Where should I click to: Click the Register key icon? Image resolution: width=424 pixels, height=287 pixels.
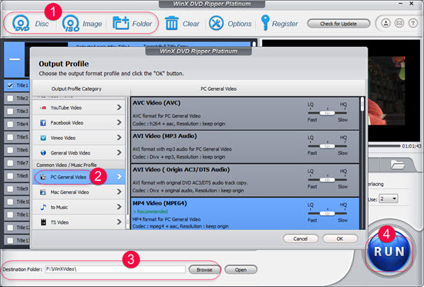pyautogui.click(x=265, y=22)
